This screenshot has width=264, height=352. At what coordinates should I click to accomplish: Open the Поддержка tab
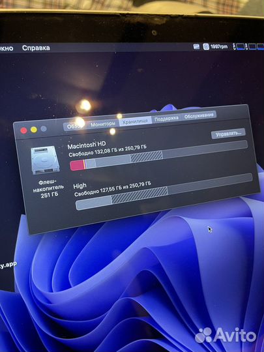pyautogui.click(x=166, y=118)
